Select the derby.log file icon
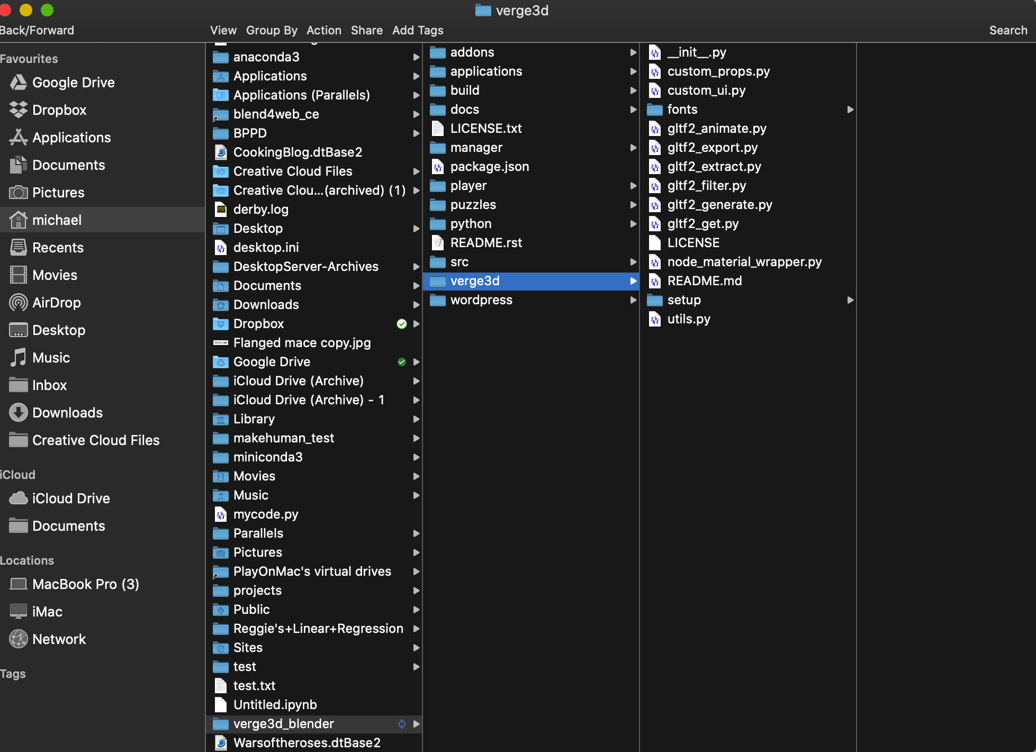The height and width of the screenshot is (752, 1036). [x=221, y=210]
